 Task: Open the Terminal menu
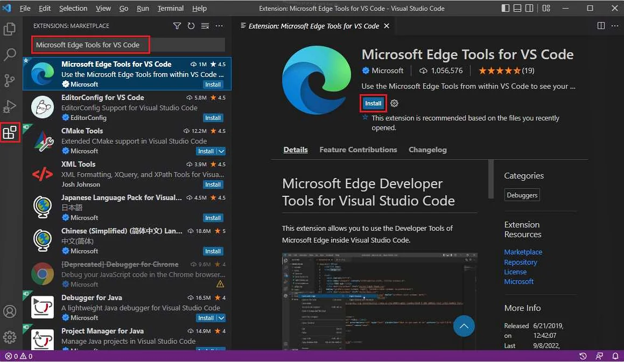pos(170,8)
